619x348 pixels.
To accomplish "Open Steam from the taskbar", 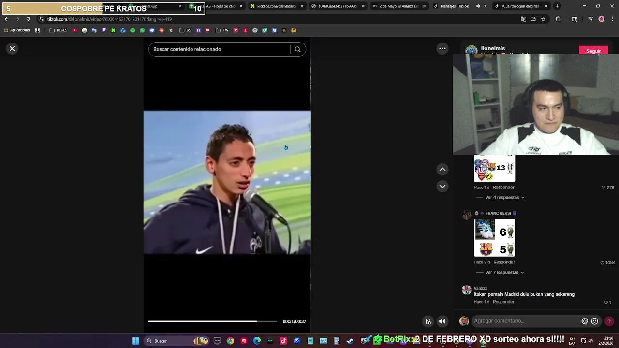I will click(350, 341).
